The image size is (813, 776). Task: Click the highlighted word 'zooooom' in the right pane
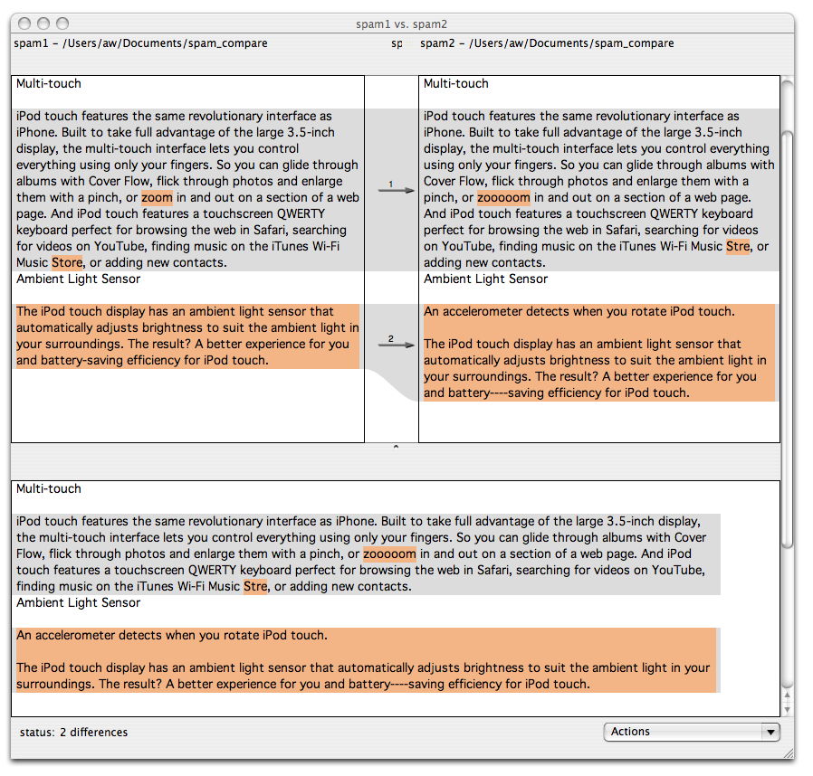tap(503, 197)
